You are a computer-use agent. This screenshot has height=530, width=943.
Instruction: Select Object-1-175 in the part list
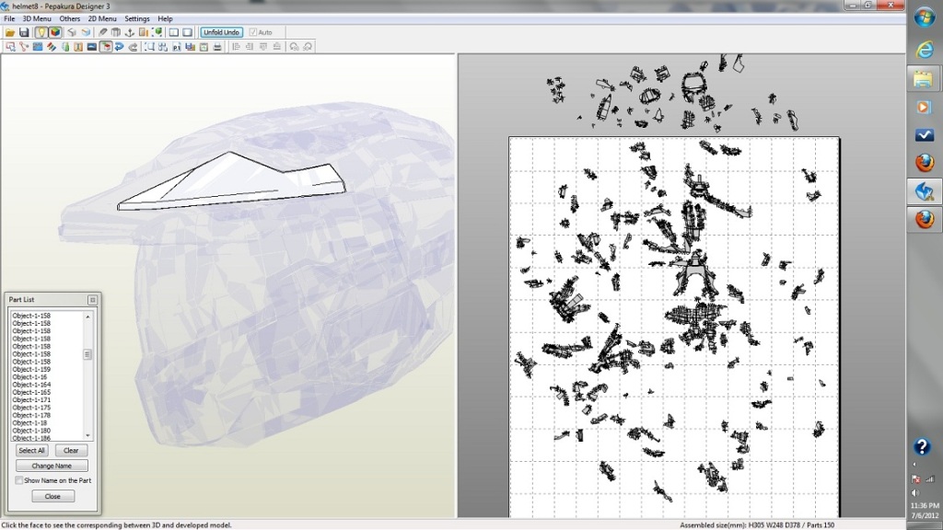tap(31, 408)
